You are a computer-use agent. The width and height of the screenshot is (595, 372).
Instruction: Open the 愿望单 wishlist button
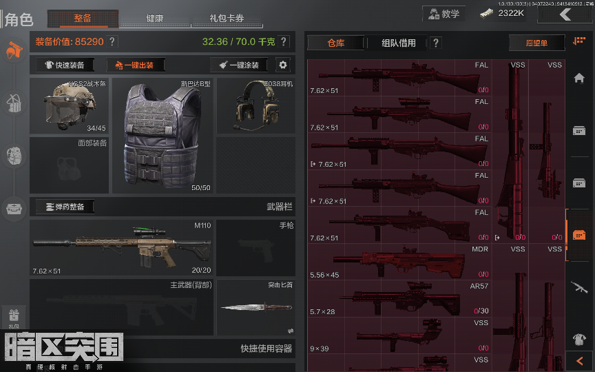(x=536, y=43)
